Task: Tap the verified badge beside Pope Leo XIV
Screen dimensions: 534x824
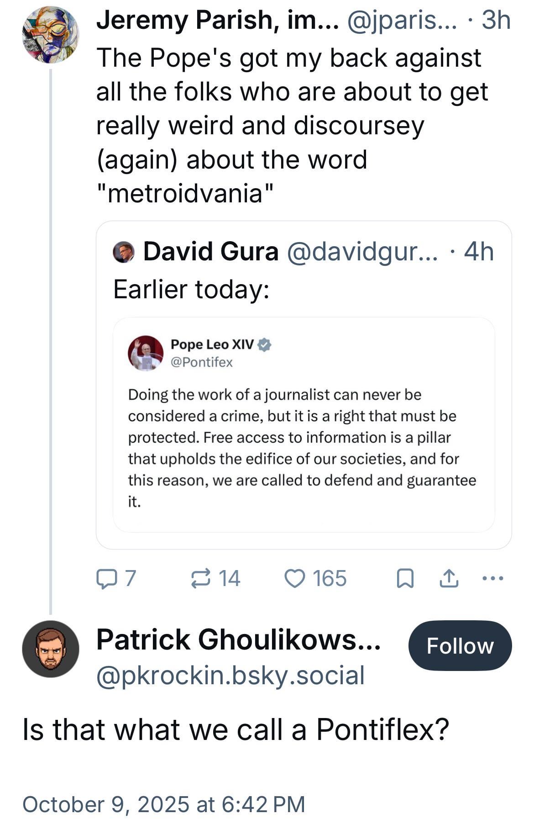Action: coord(265,345)
